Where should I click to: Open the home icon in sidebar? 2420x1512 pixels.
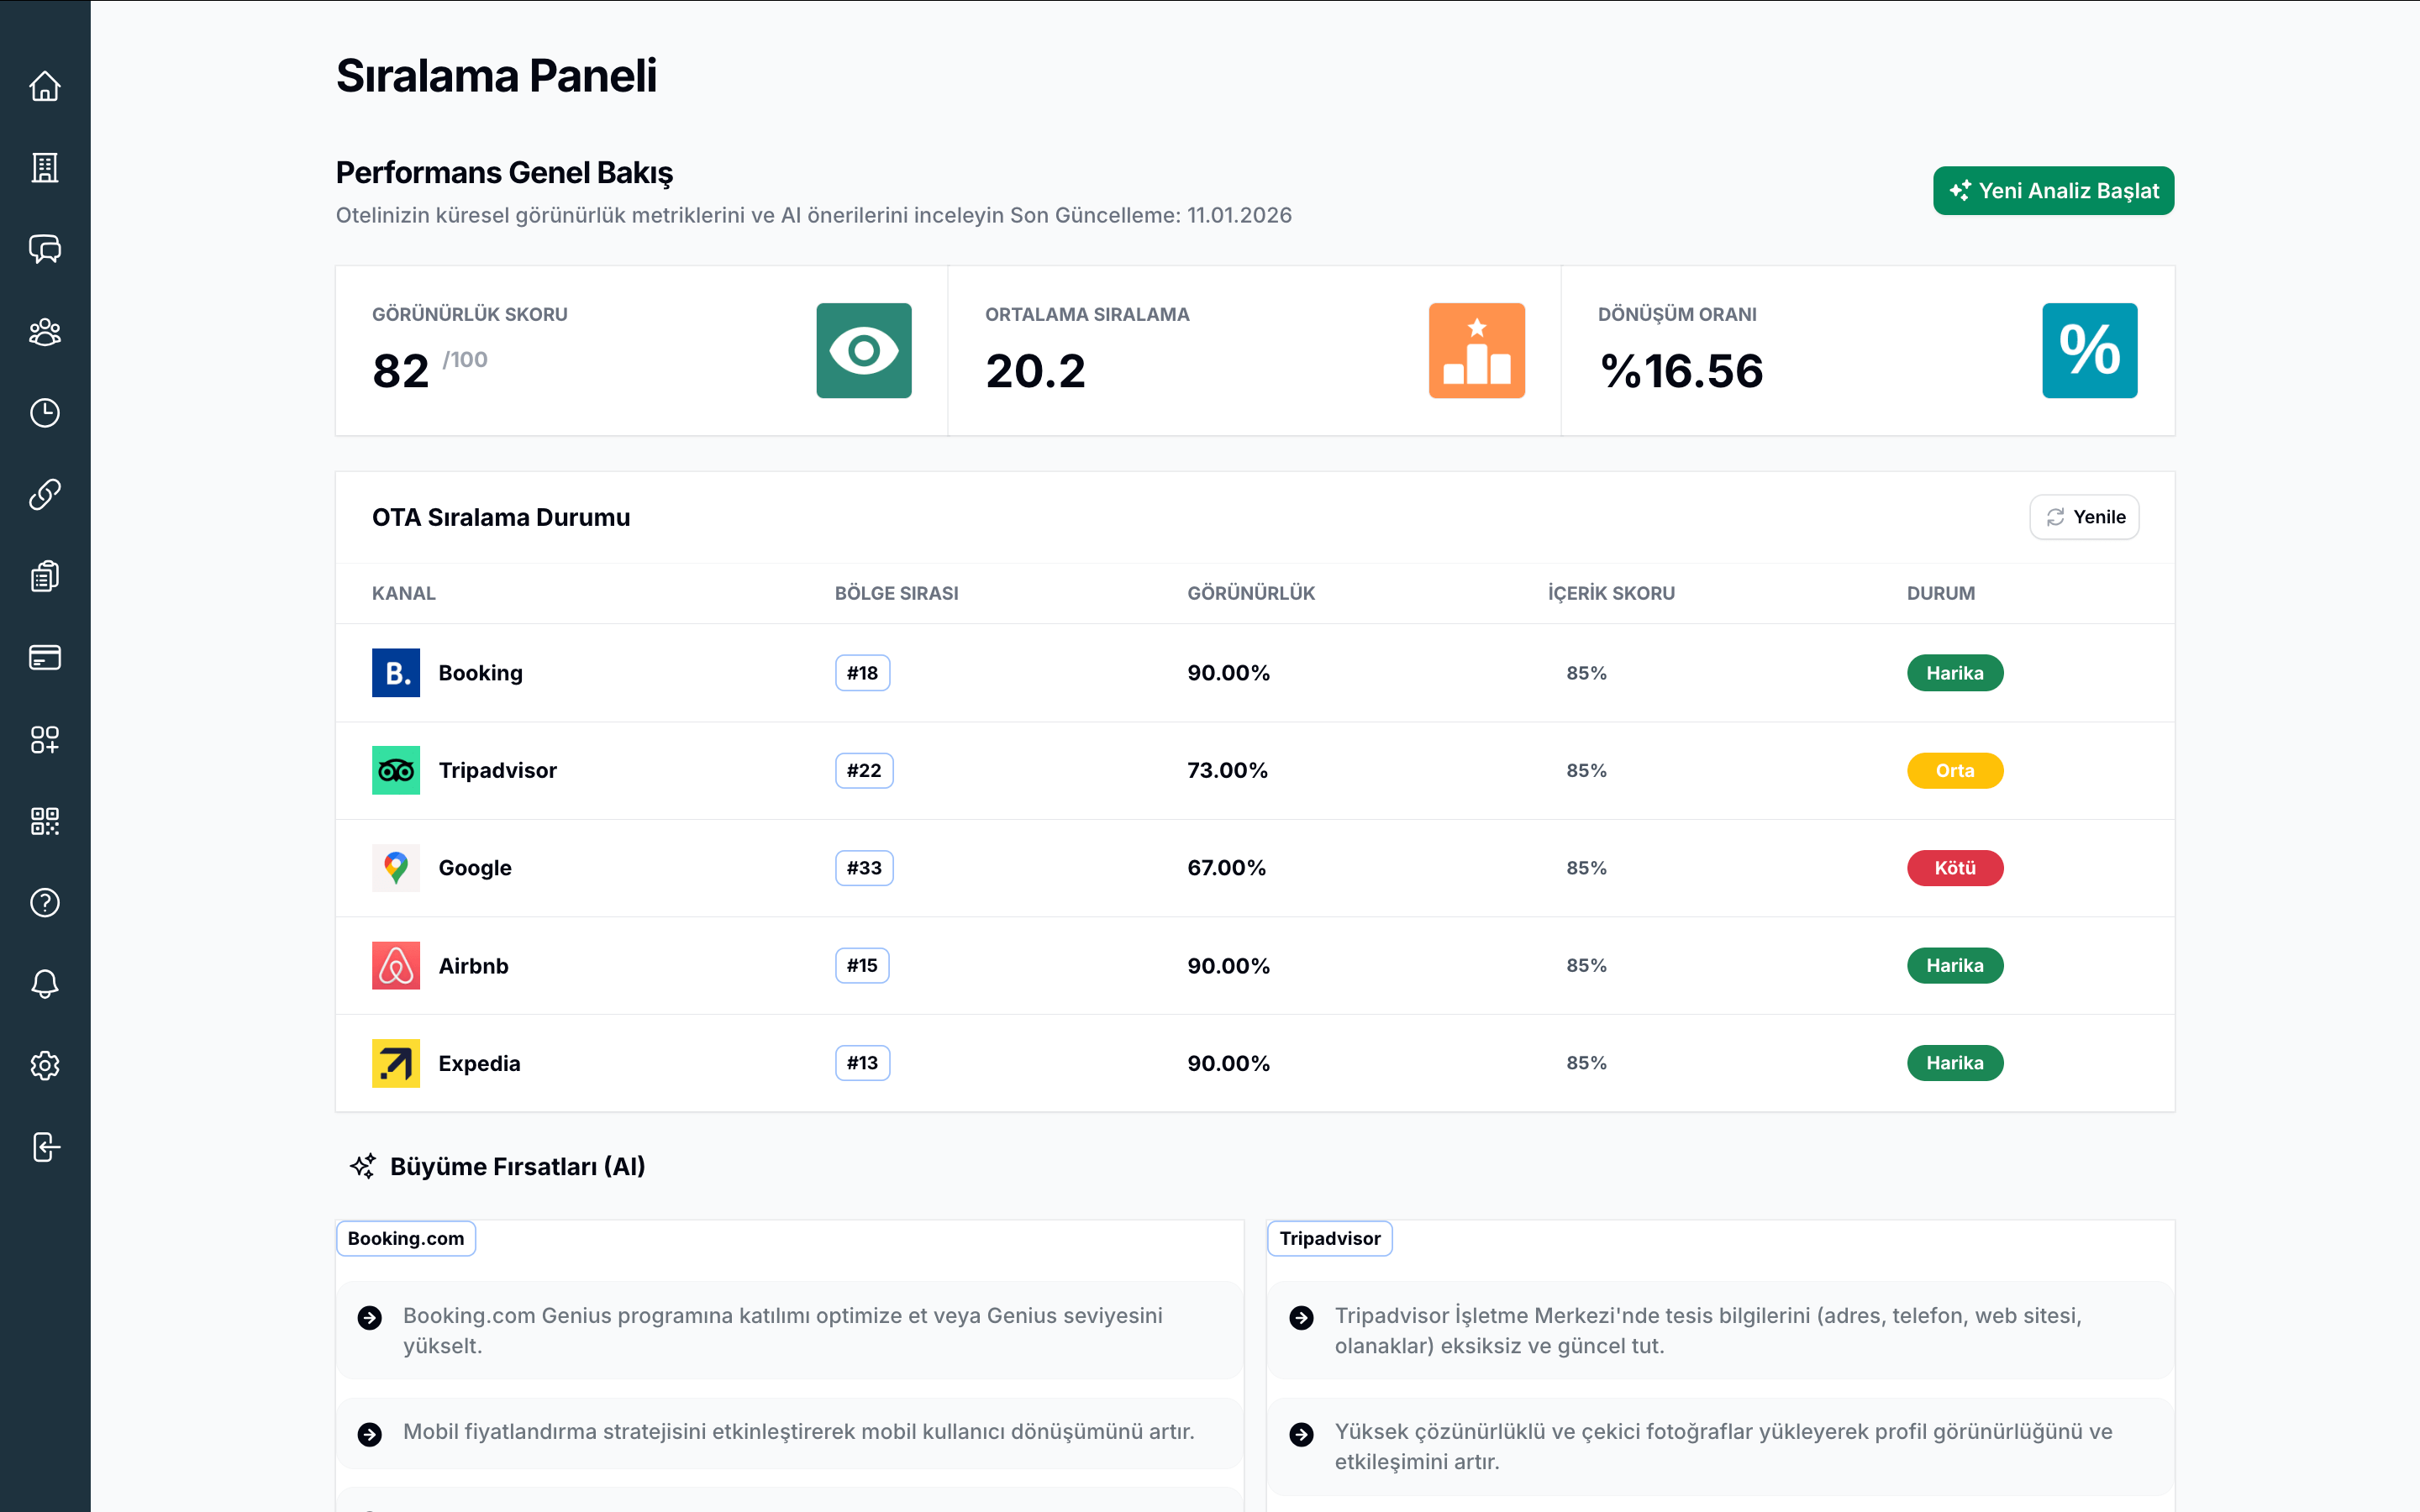45,86
